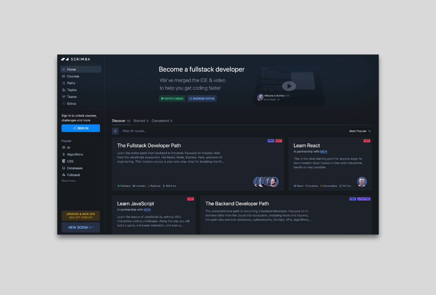Viewport: 436px width, 295px height.
Task: Select the AI topic icon under Popular
Action: point(64,148)
